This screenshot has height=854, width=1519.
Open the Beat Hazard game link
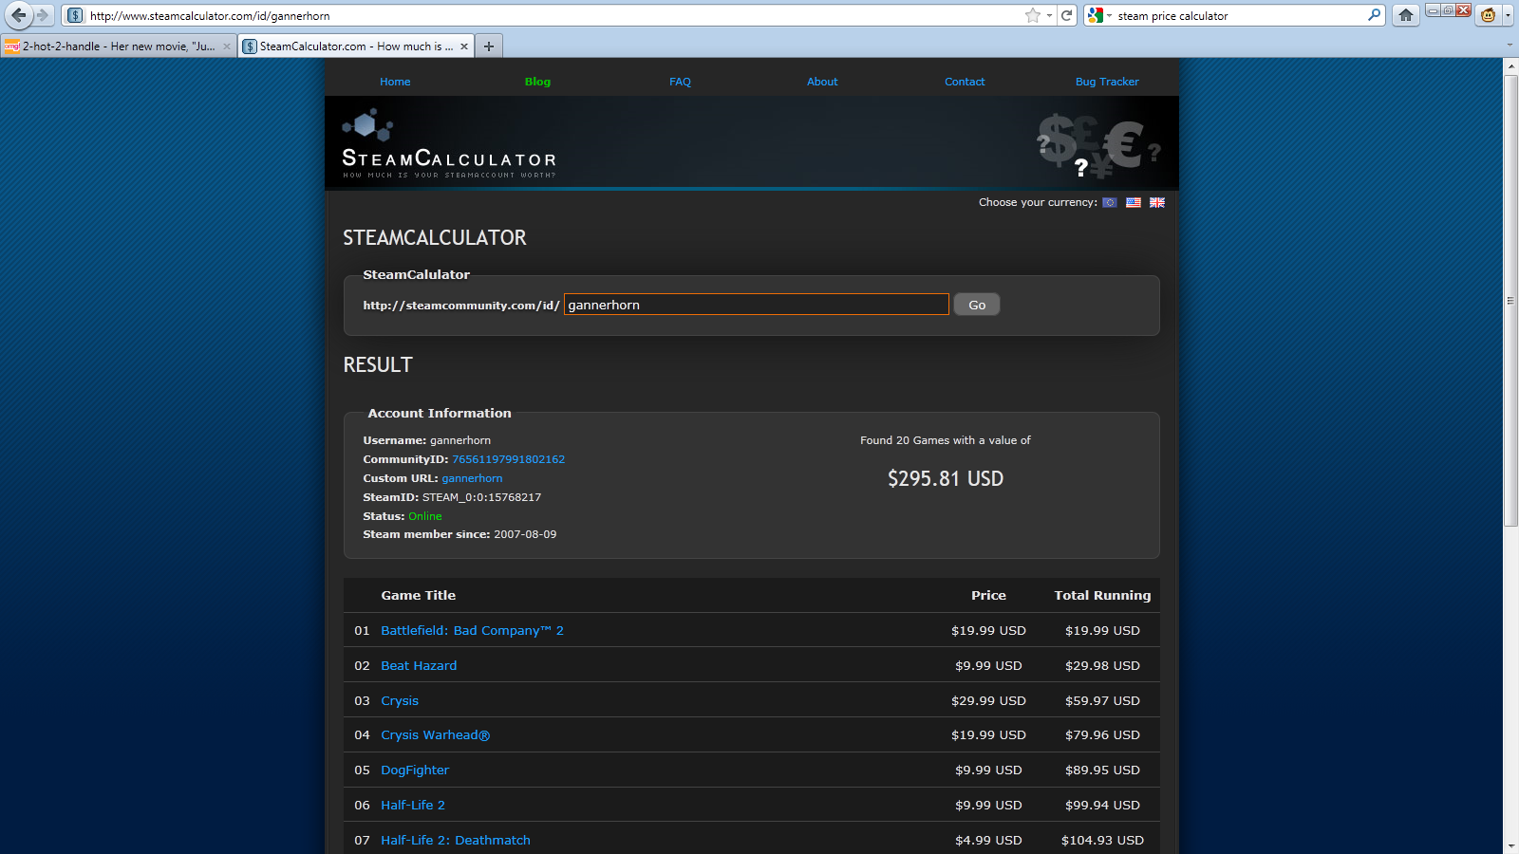pyautogui.click(x=419, y=666)
